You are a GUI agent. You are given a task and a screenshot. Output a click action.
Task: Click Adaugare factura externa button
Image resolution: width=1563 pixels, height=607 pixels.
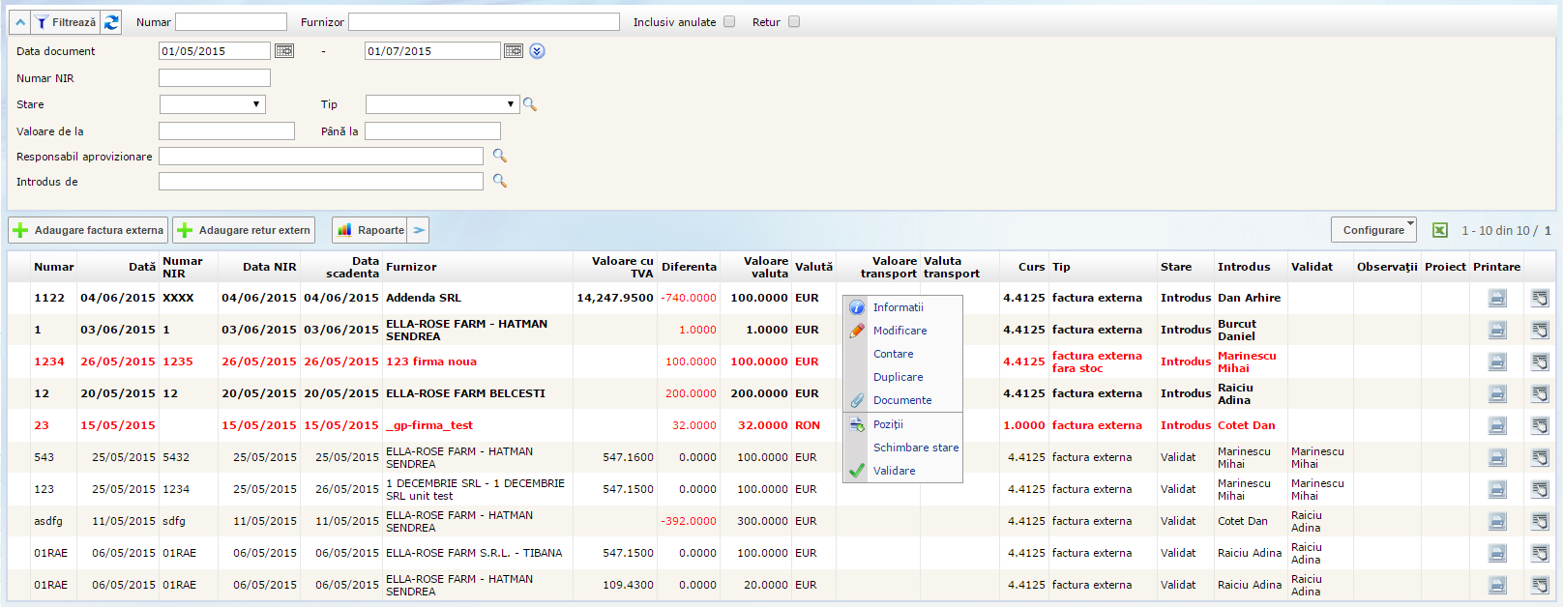pos(88,230)
